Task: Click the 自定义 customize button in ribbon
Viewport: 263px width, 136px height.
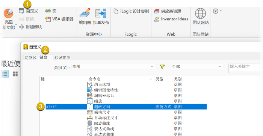Action: click(x=28, y=11)
